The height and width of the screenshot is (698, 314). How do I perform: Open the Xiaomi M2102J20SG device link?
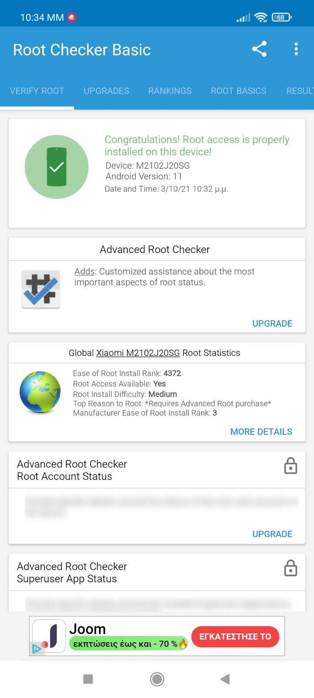tap(138, 353)
